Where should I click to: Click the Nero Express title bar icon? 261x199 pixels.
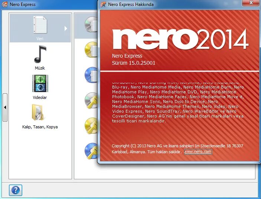[x=5, y=4]
